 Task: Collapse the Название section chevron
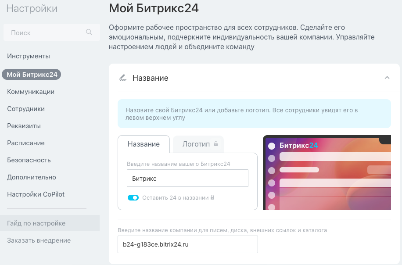(387, 78)
